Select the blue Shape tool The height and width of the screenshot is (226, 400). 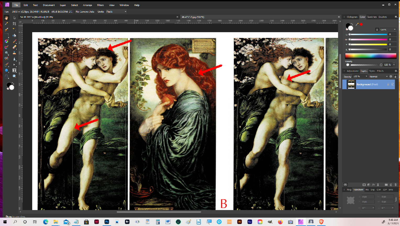tap(6, 70)
